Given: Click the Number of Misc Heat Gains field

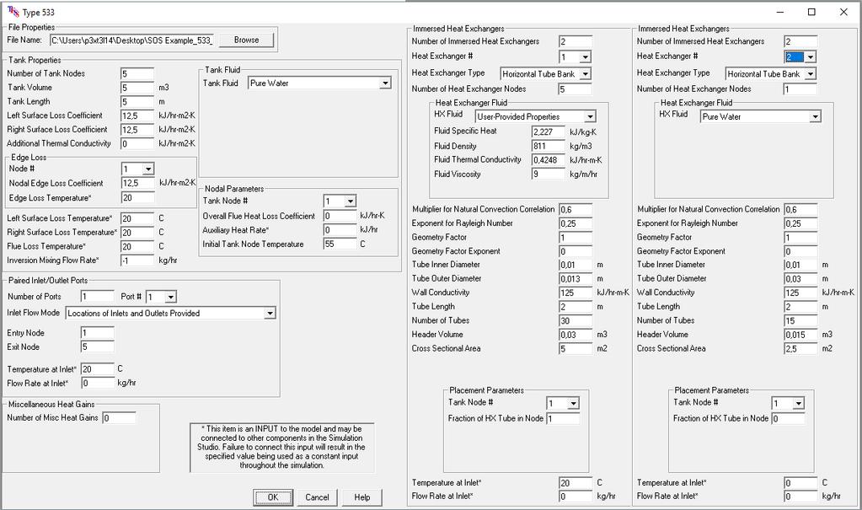Looking at the screenshot, I should coord(119,418).
